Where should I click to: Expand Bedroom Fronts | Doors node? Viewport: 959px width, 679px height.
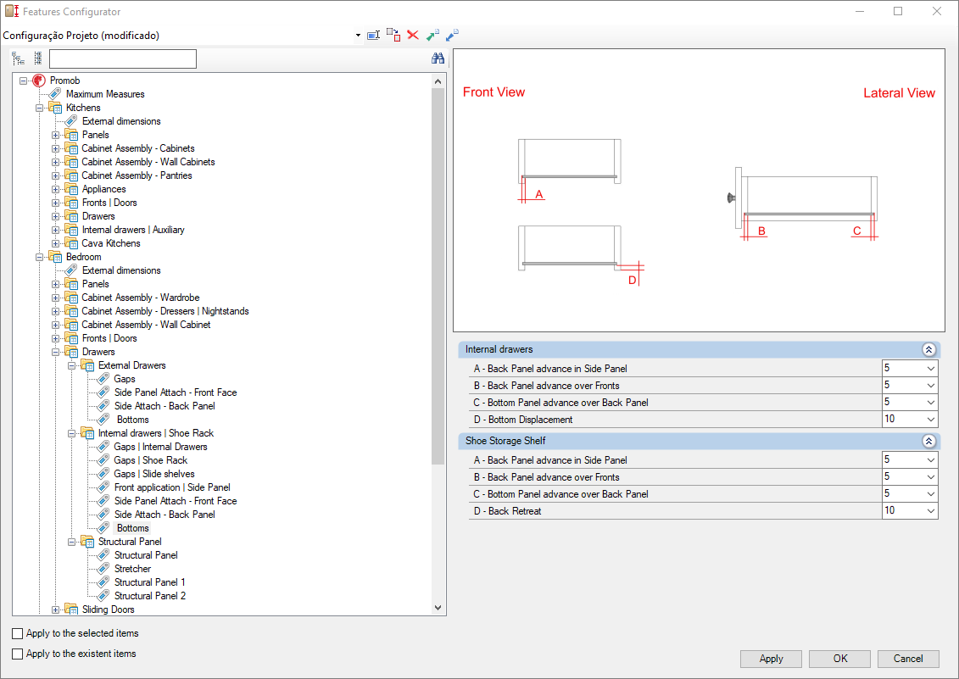[x=56, y=338]
